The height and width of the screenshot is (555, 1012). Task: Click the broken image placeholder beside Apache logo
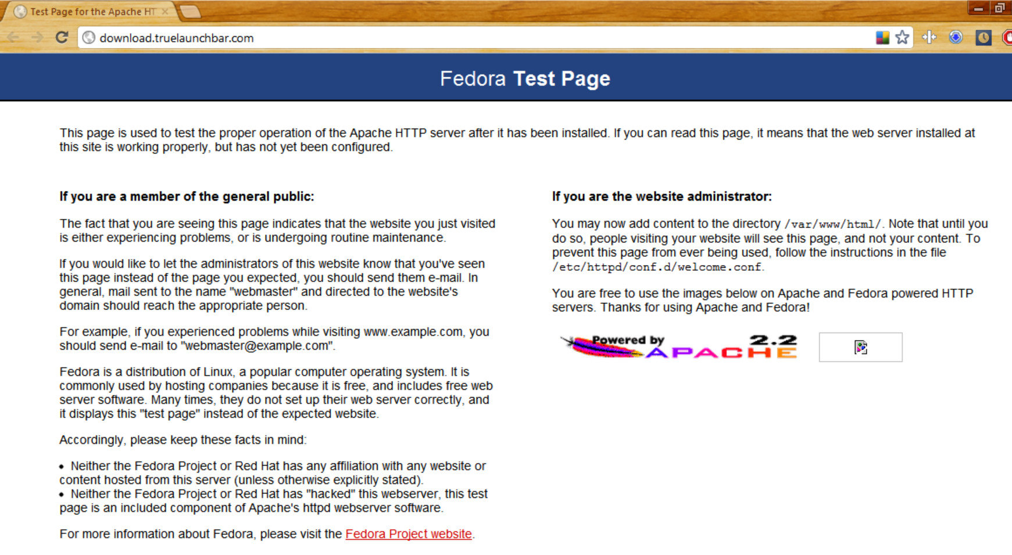[860, 348]
